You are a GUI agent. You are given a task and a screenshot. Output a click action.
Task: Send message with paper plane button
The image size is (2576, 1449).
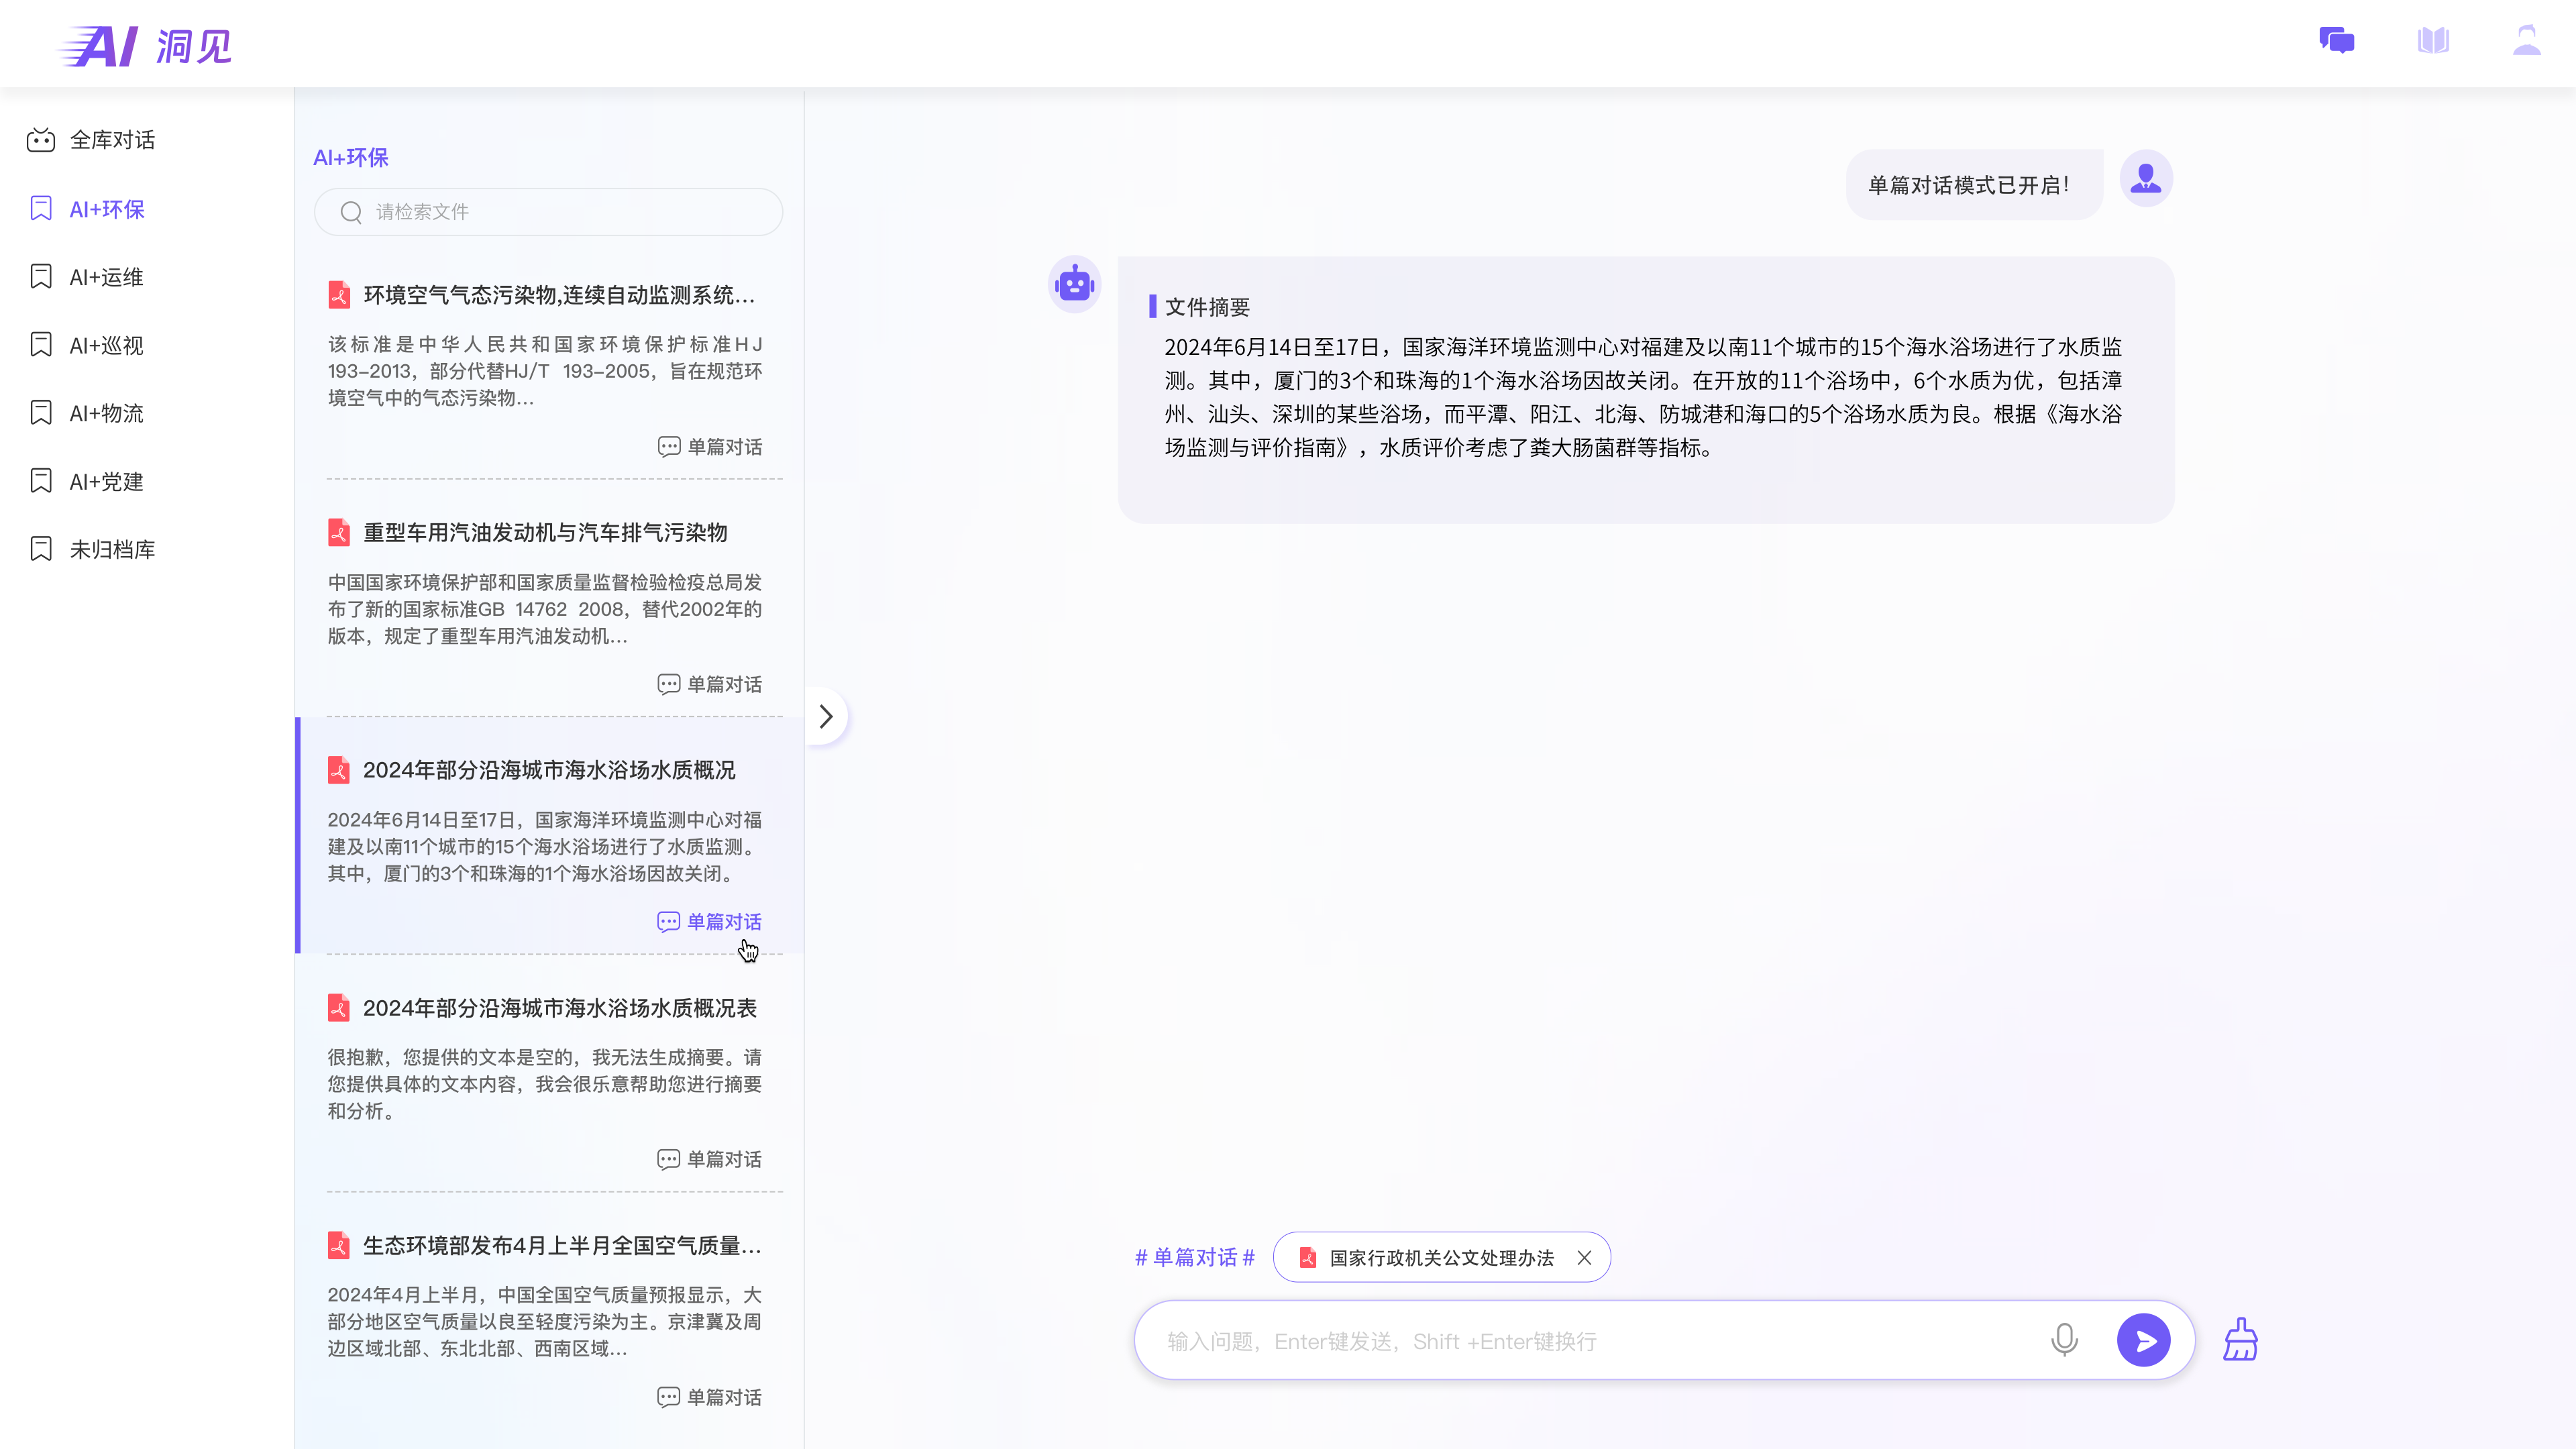coord(2143,1340)
